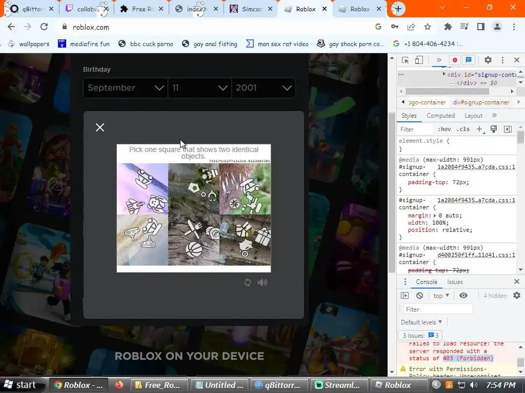Screen dimensions: 525x393
Task: Open the saved passwords key icon
Action: click(x=395, y=27)
